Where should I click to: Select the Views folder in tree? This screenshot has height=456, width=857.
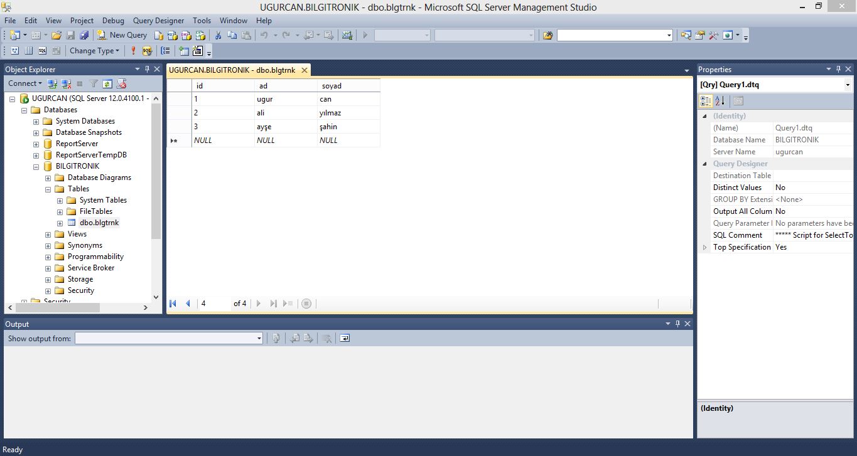[x=77, y=234]
